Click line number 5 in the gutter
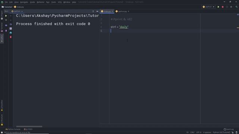The width and height of the screenshot is (239, 134). (x=101, y=31)
